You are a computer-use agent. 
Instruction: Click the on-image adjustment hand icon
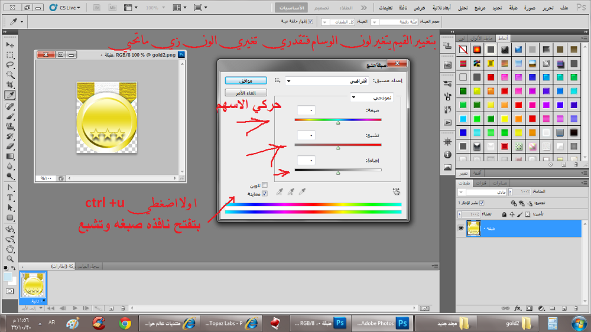click(395, 191)
